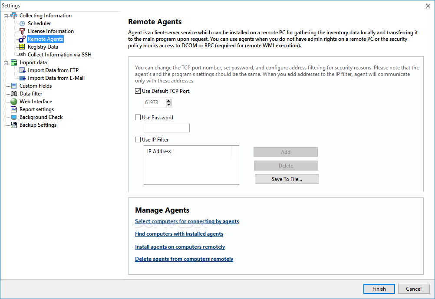The image size is (435, 299).
Task: Click the Cancel button
Action: 414,289
